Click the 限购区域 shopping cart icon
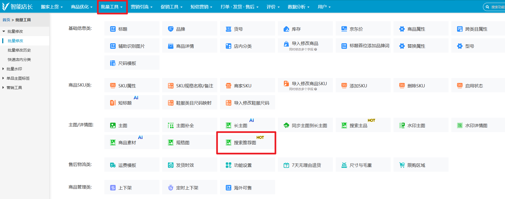The height and width of the screenshot is (199, 505). tap(402, 165)
